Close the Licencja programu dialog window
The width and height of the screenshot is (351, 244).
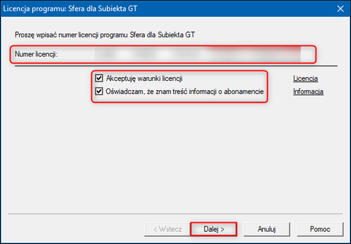point(338,9)
